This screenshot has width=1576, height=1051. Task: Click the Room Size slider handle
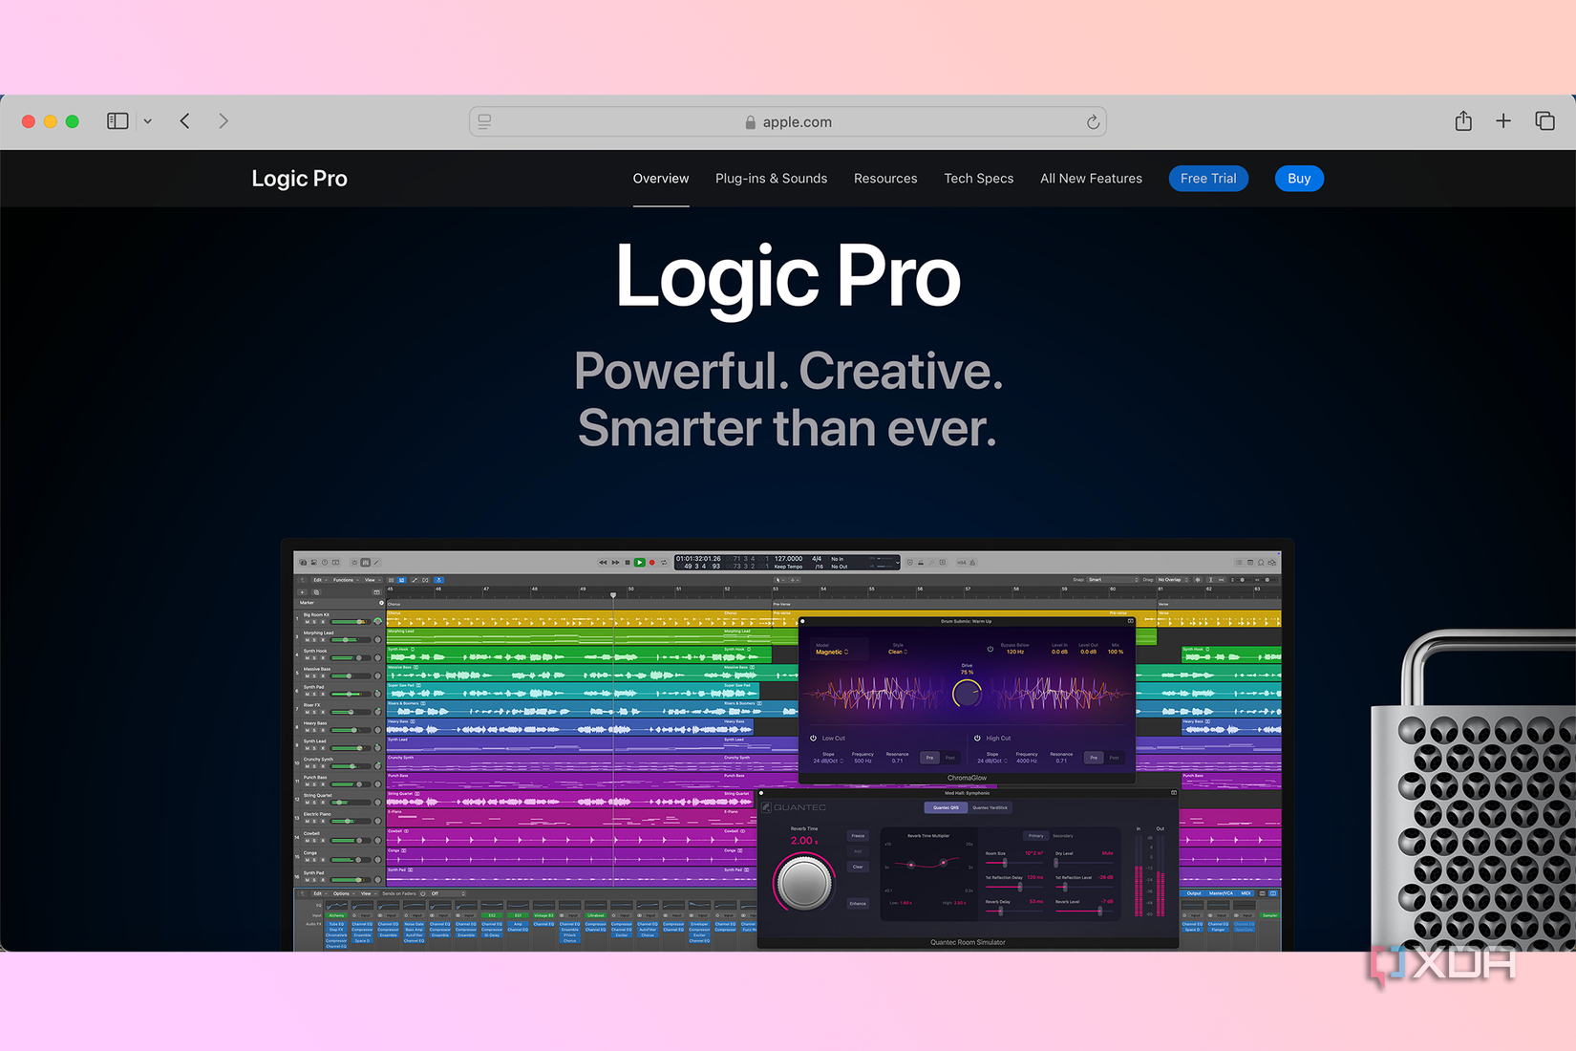[1005, 864]
